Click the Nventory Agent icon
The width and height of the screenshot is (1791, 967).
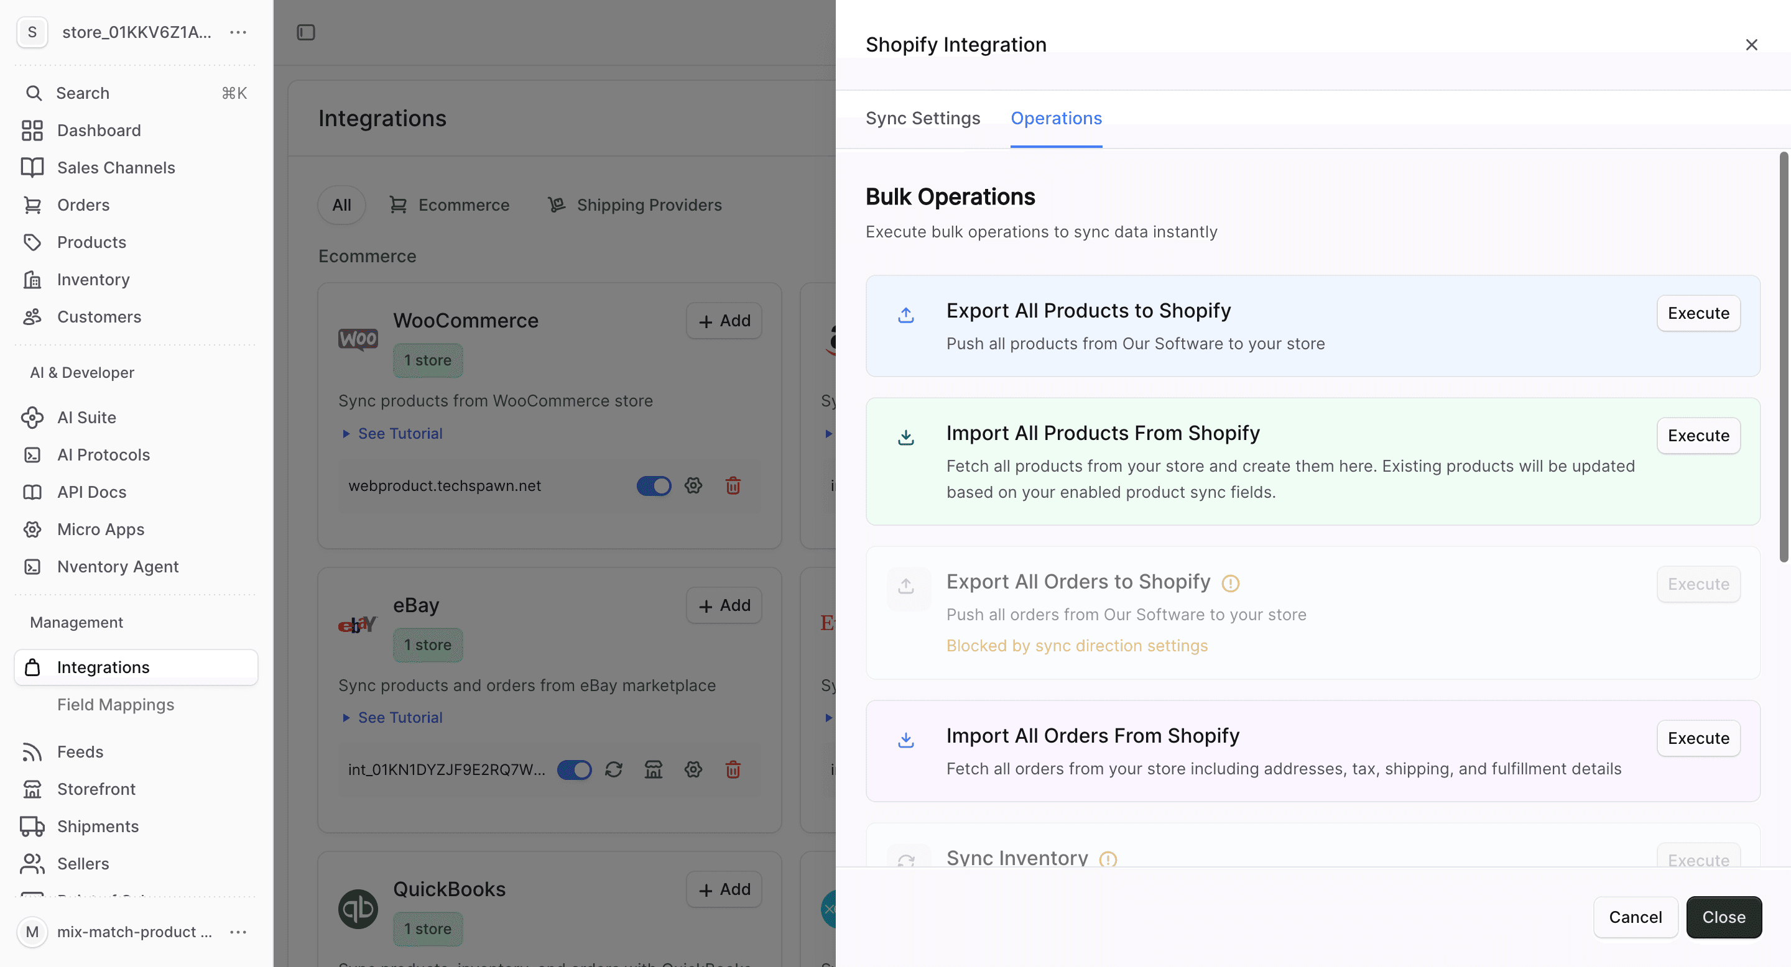point(32,567)
